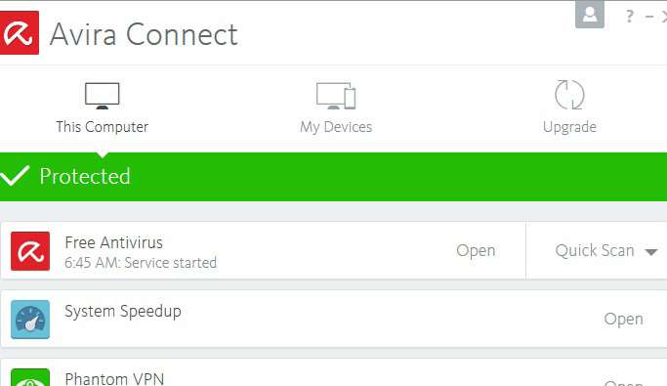The height and width of the screenshot is (386, 667).
Task: Switch to the This Computer tab
Action: pos(103,127)
